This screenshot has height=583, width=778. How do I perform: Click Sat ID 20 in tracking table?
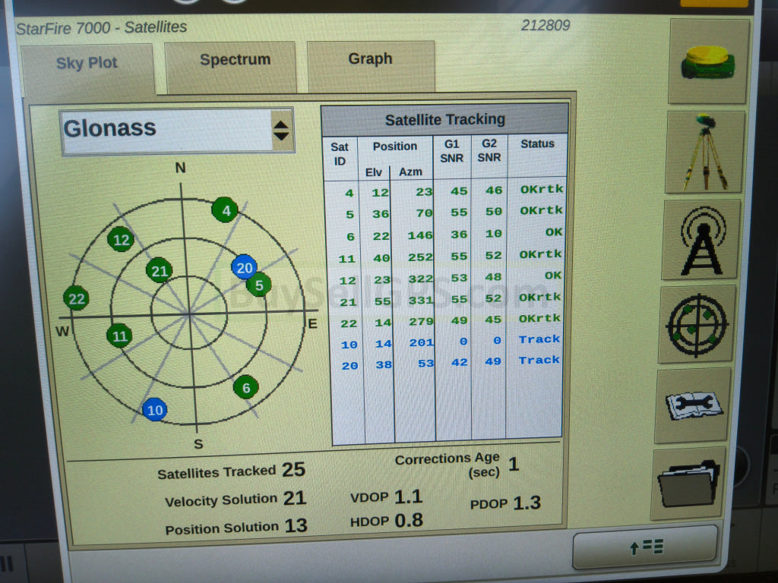[349, 366]
